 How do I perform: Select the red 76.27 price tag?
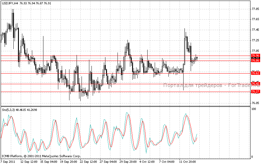(x=255, y=92)
